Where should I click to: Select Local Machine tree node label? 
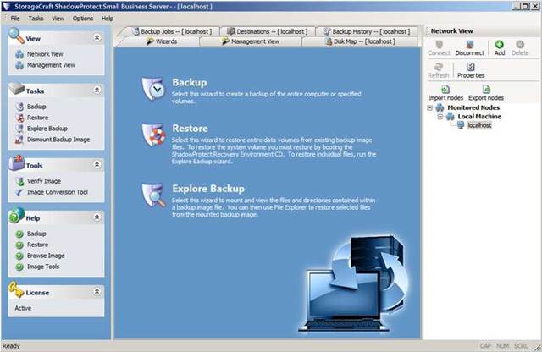pos(479,117)
